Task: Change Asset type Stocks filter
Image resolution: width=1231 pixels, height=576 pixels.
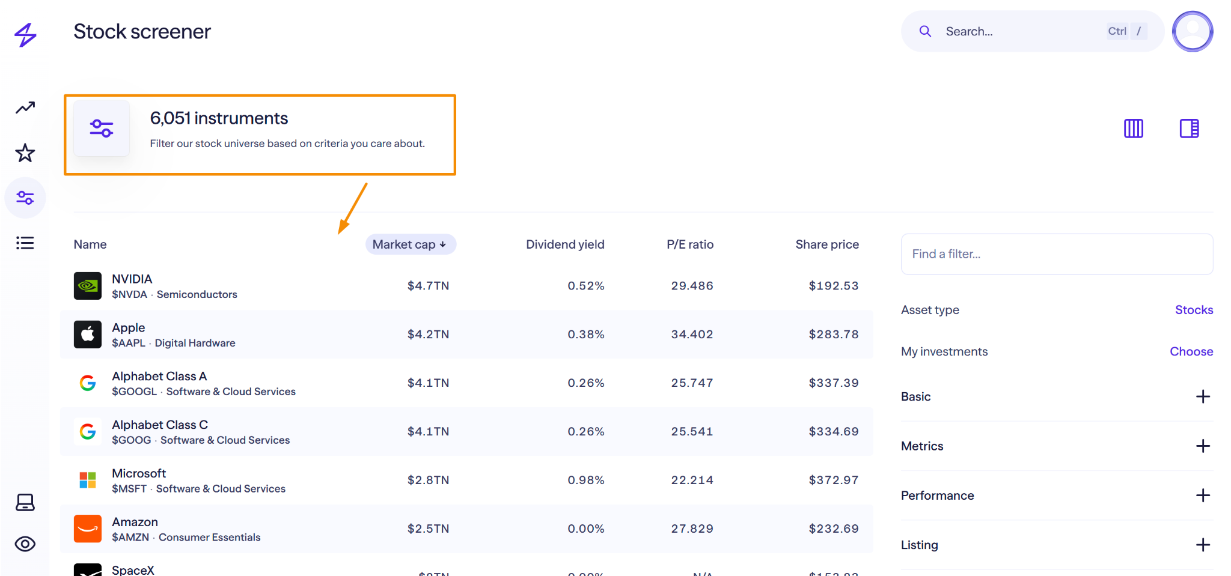Action: click(x=1194, y=310)
